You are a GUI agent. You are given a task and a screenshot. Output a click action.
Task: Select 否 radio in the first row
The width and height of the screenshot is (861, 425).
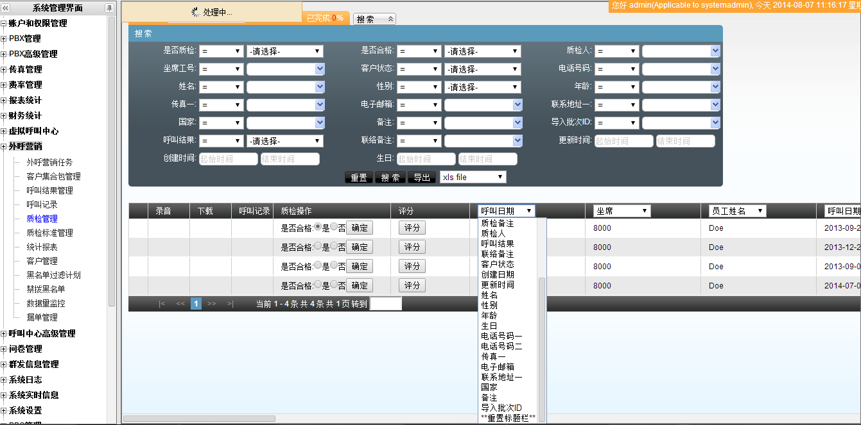pos(333,227)
